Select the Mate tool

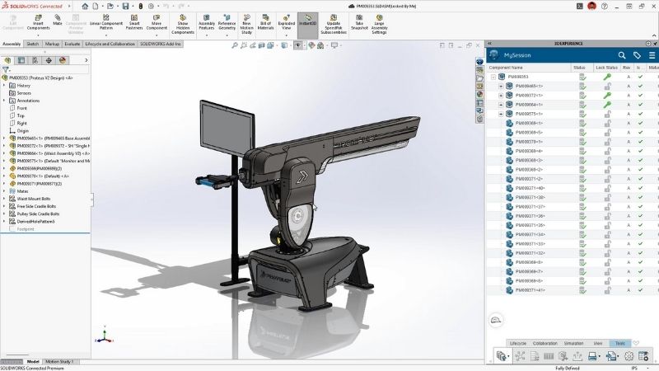coord(58,20)
